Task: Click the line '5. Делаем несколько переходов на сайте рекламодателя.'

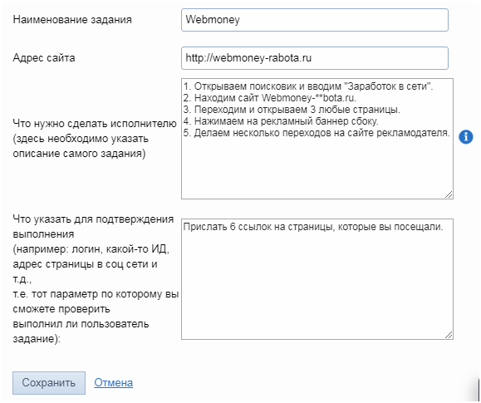Action: pyautogui.click(x=317, y=133)
